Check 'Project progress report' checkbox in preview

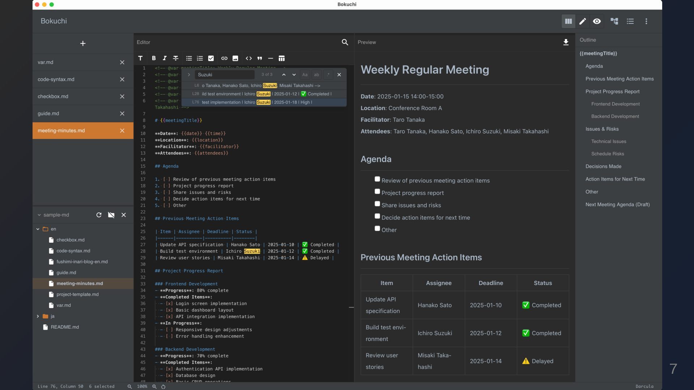coord(377,191)
